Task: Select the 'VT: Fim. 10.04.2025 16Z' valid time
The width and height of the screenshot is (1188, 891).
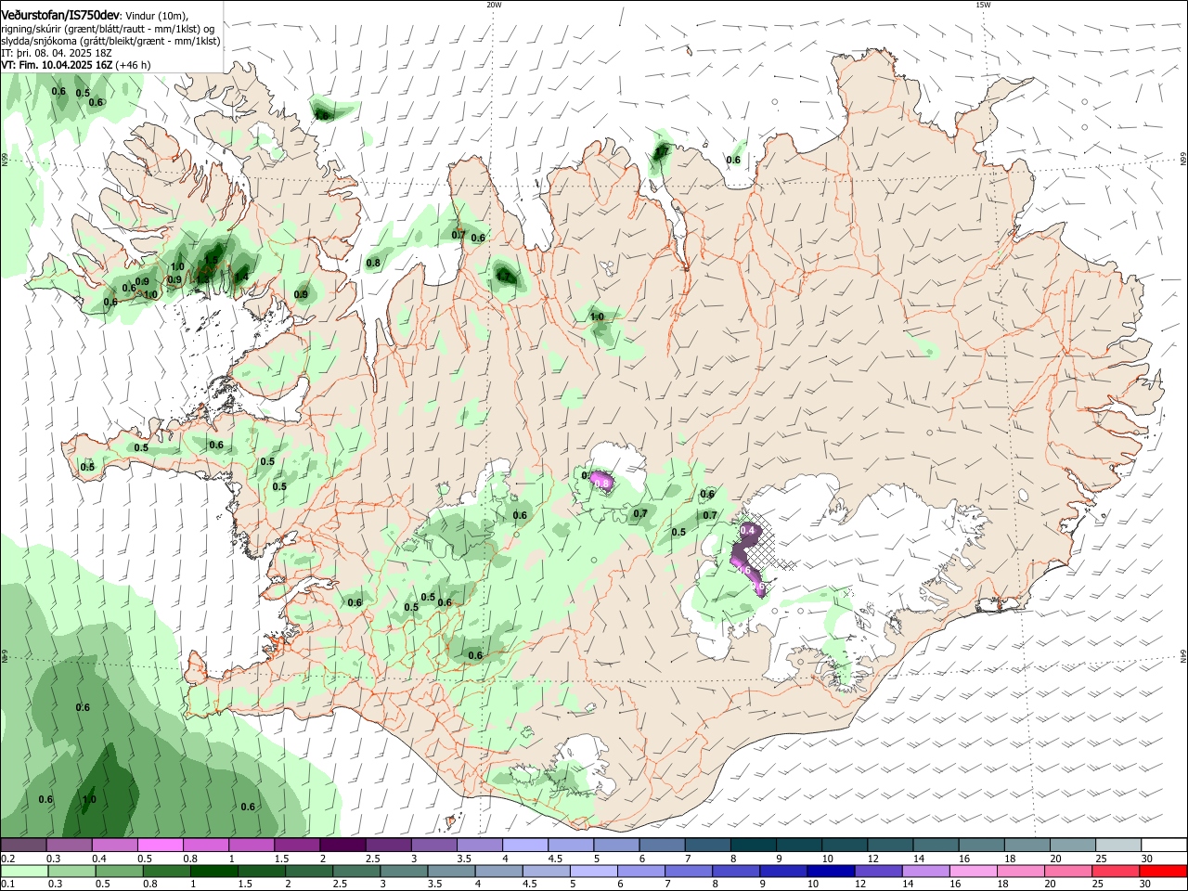Action: [x=58, y=65]
